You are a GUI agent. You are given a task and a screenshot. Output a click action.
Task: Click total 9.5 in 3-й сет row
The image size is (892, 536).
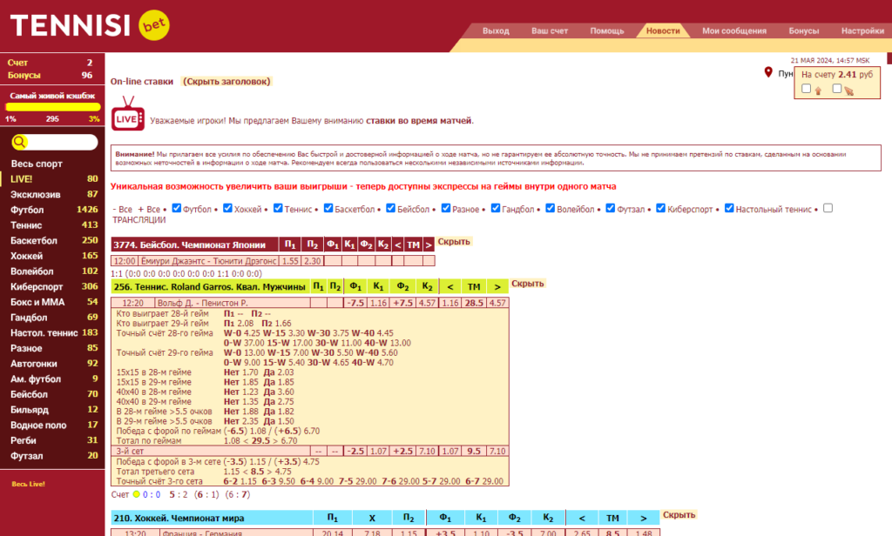(473, 451)
